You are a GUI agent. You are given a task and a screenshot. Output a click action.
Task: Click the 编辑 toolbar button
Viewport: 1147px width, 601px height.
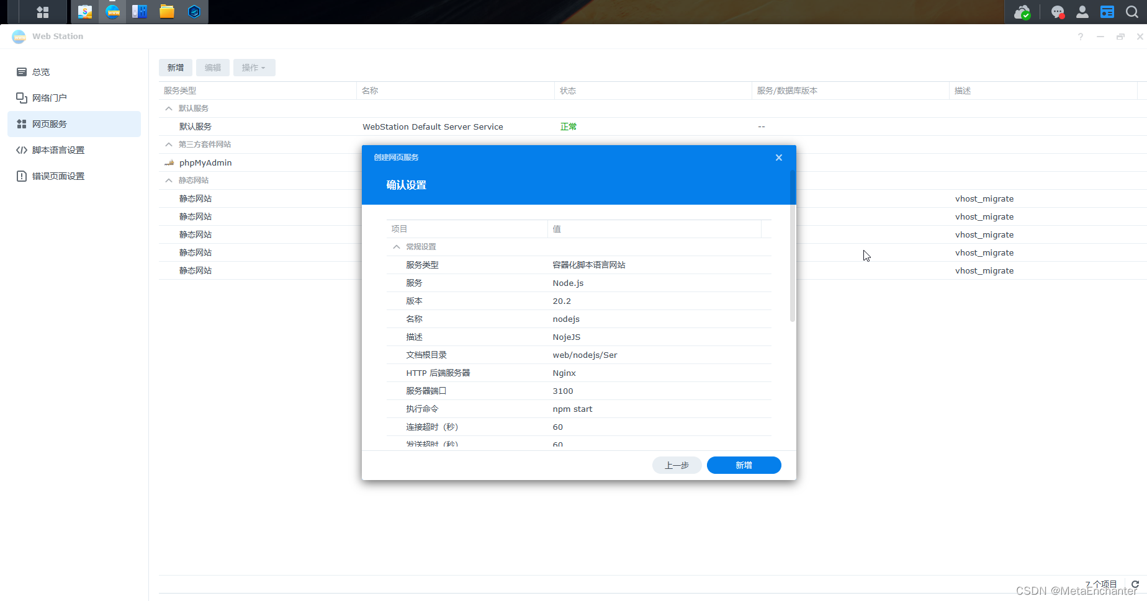pos(213,68)
